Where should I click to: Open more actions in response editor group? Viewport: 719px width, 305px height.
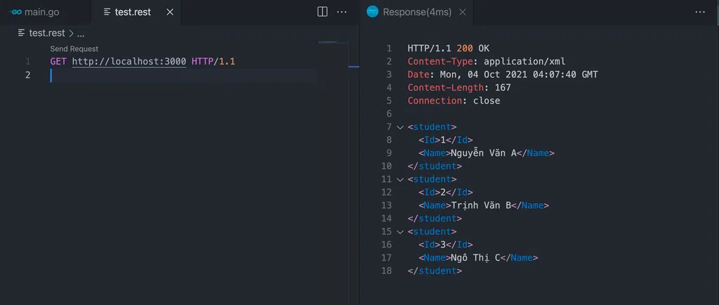coord(700,12)
